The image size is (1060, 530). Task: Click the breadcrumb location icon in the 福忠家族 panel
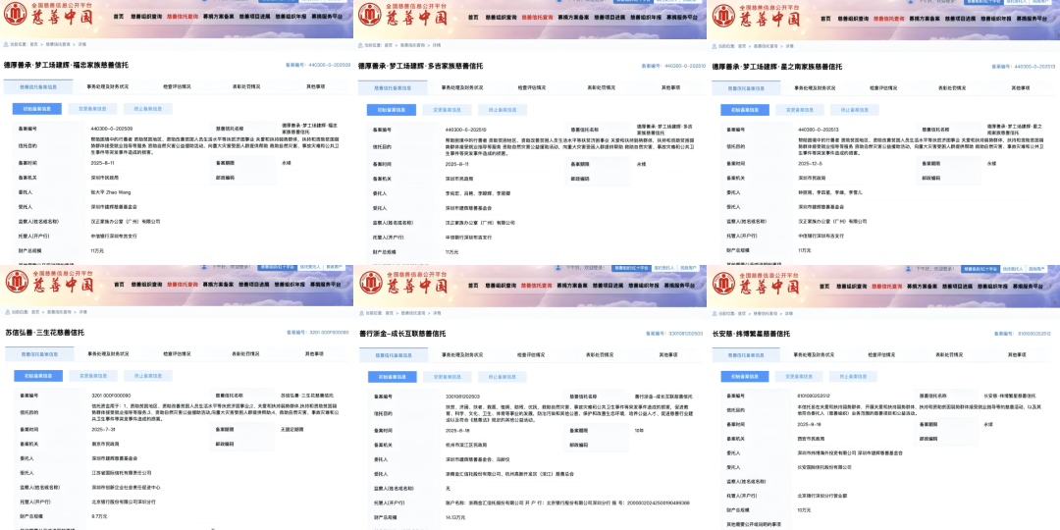tap(6, 44)
